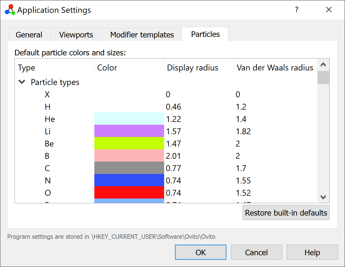The width and height of the screenshot is (345, 267).
Task: Open the Viewports tab
Action: (76, 35)
